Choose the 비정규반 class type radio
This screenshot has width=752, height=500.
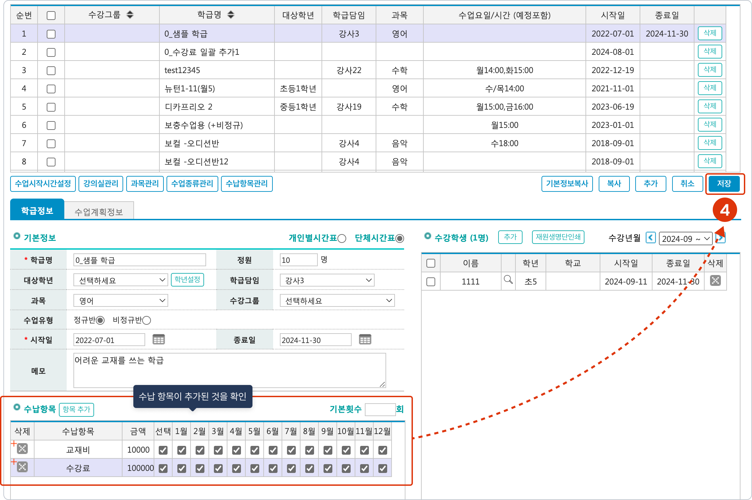click(x=147, y=320)
